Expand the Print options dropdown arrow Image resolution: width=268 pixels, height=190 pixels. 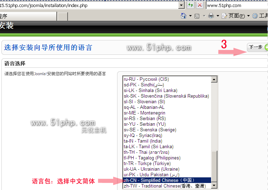[x=218, y=16]
